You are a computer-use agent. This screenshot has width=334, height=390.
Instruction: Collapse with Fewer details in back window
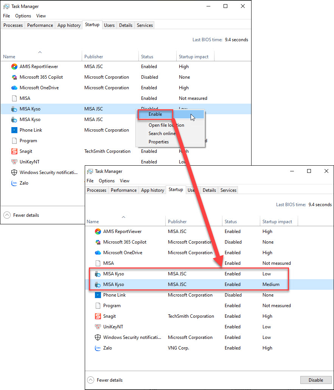coord(22,215)
